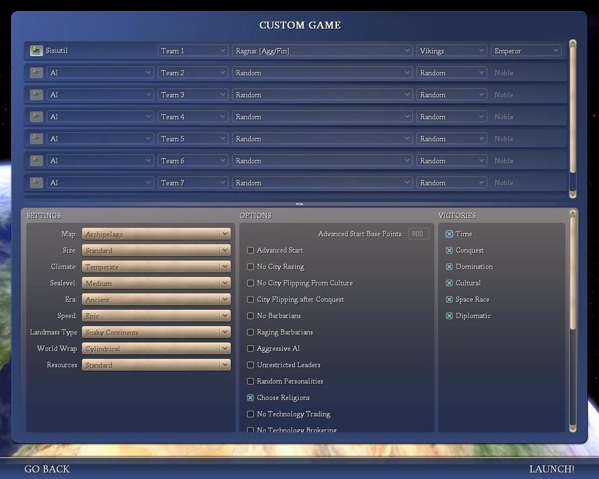599x479 pixels.
Task: Open the Map dropdown showing Archipelago
Action: pos(156,234)
